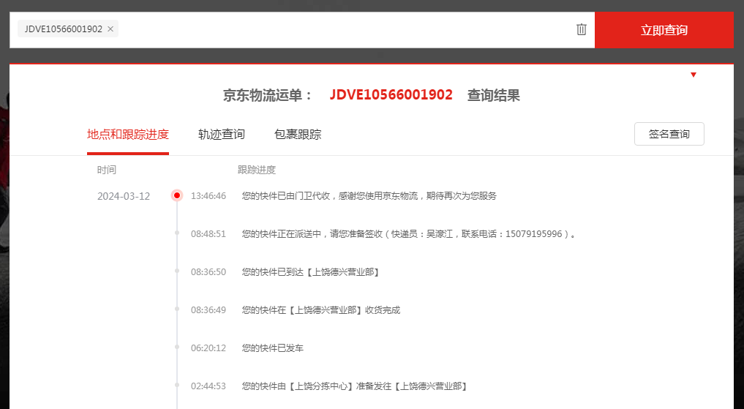
Task: Click the red waybill number JDVE10566001902 in heading
Action: [391, 95]
